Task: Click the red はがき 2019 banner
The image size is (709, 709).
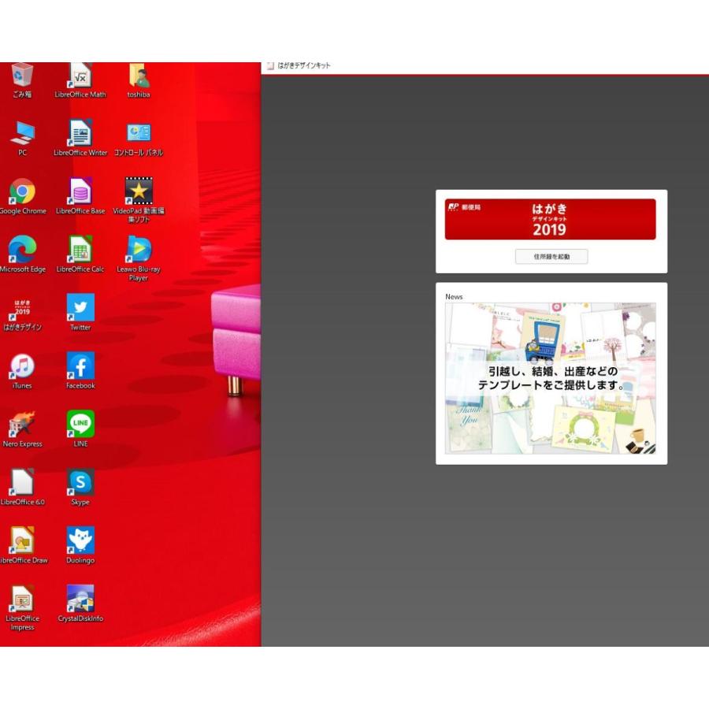Action: pyautogui.click(x=550, y=219)
